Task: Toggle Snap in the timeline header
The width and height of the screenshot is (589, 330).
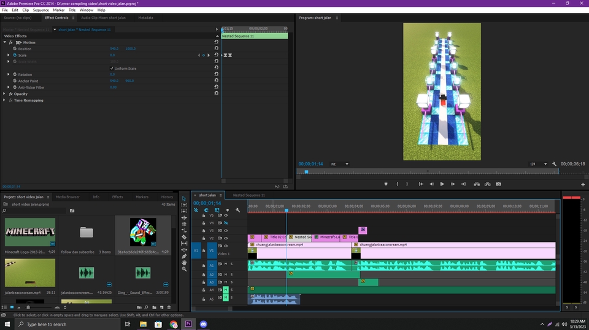Action: click(206, 211)
